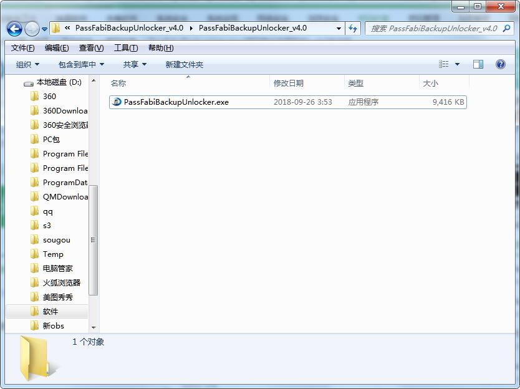
Task: Select the 新obs folder in tree
Action: (53, 326)
